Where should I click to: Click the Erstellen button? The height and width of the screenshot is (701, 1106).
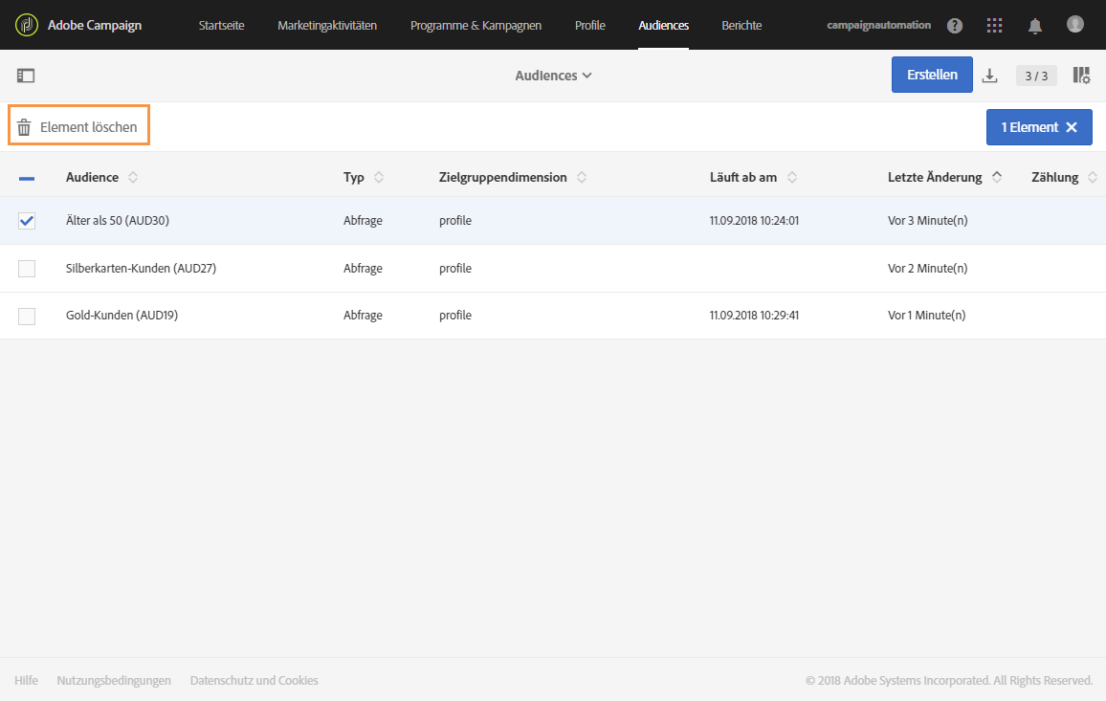point(932,75)
